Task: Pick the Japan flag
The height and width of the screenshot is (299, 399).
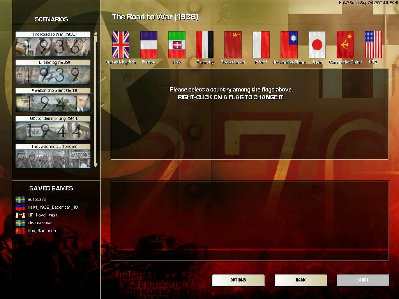Action: (x=317, y=45)
